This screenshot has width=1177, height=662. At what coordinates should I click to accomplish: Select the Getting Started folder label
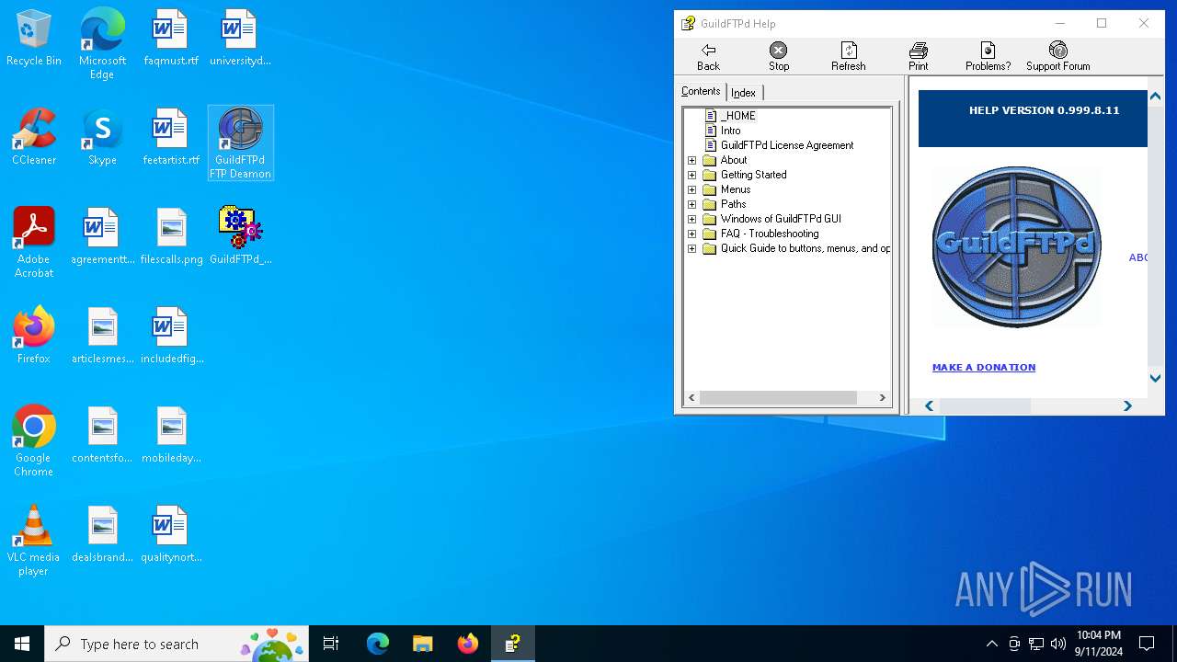[x=754, y=175]
